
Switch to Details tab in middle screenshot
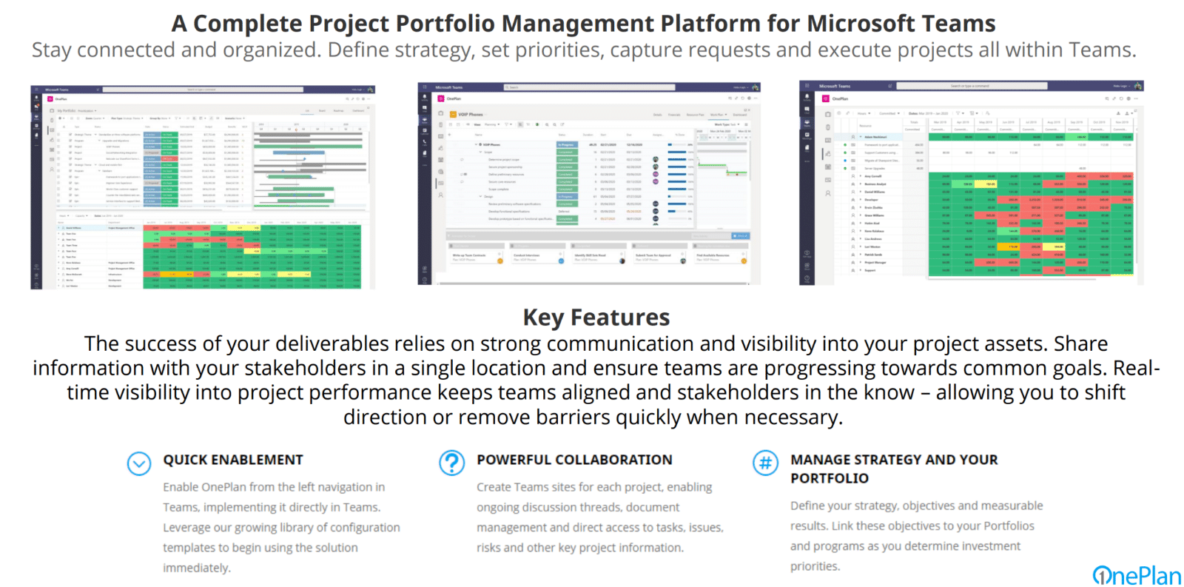click(x=657, y=115)
